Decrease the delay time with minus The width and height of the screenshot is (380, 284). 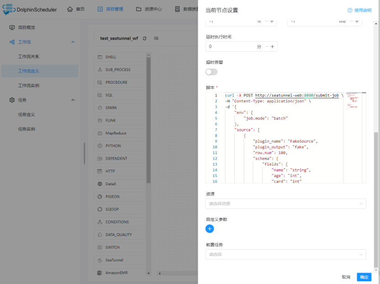(x=267, y=46)
